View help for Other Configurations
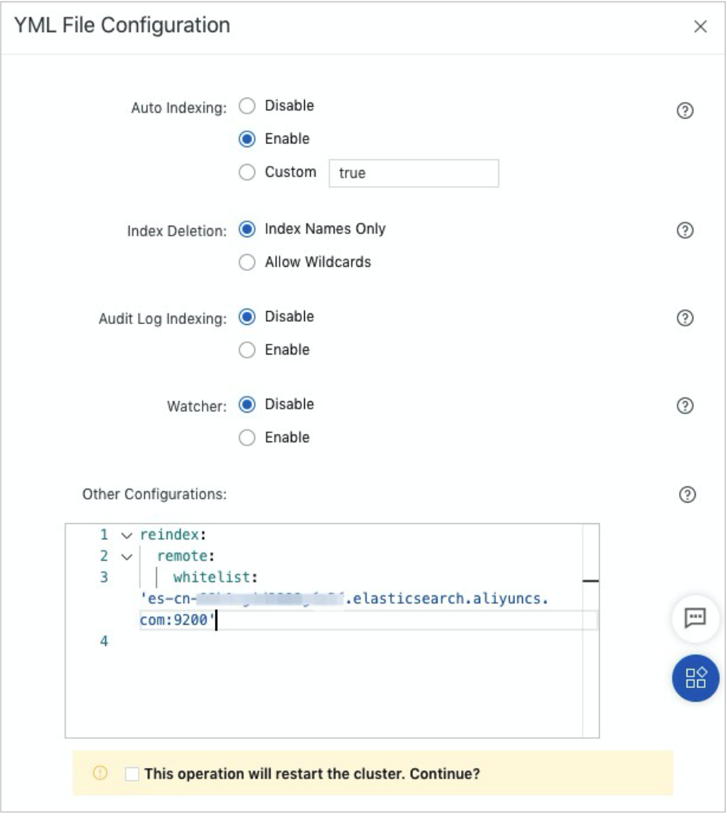This screenshot has height=819, width=727. [x=687, y=495]
